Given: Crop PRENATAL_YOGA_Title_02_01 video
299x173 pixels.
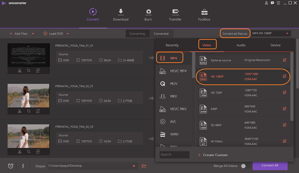Looking at the screenshot, I should pos(28,111).
